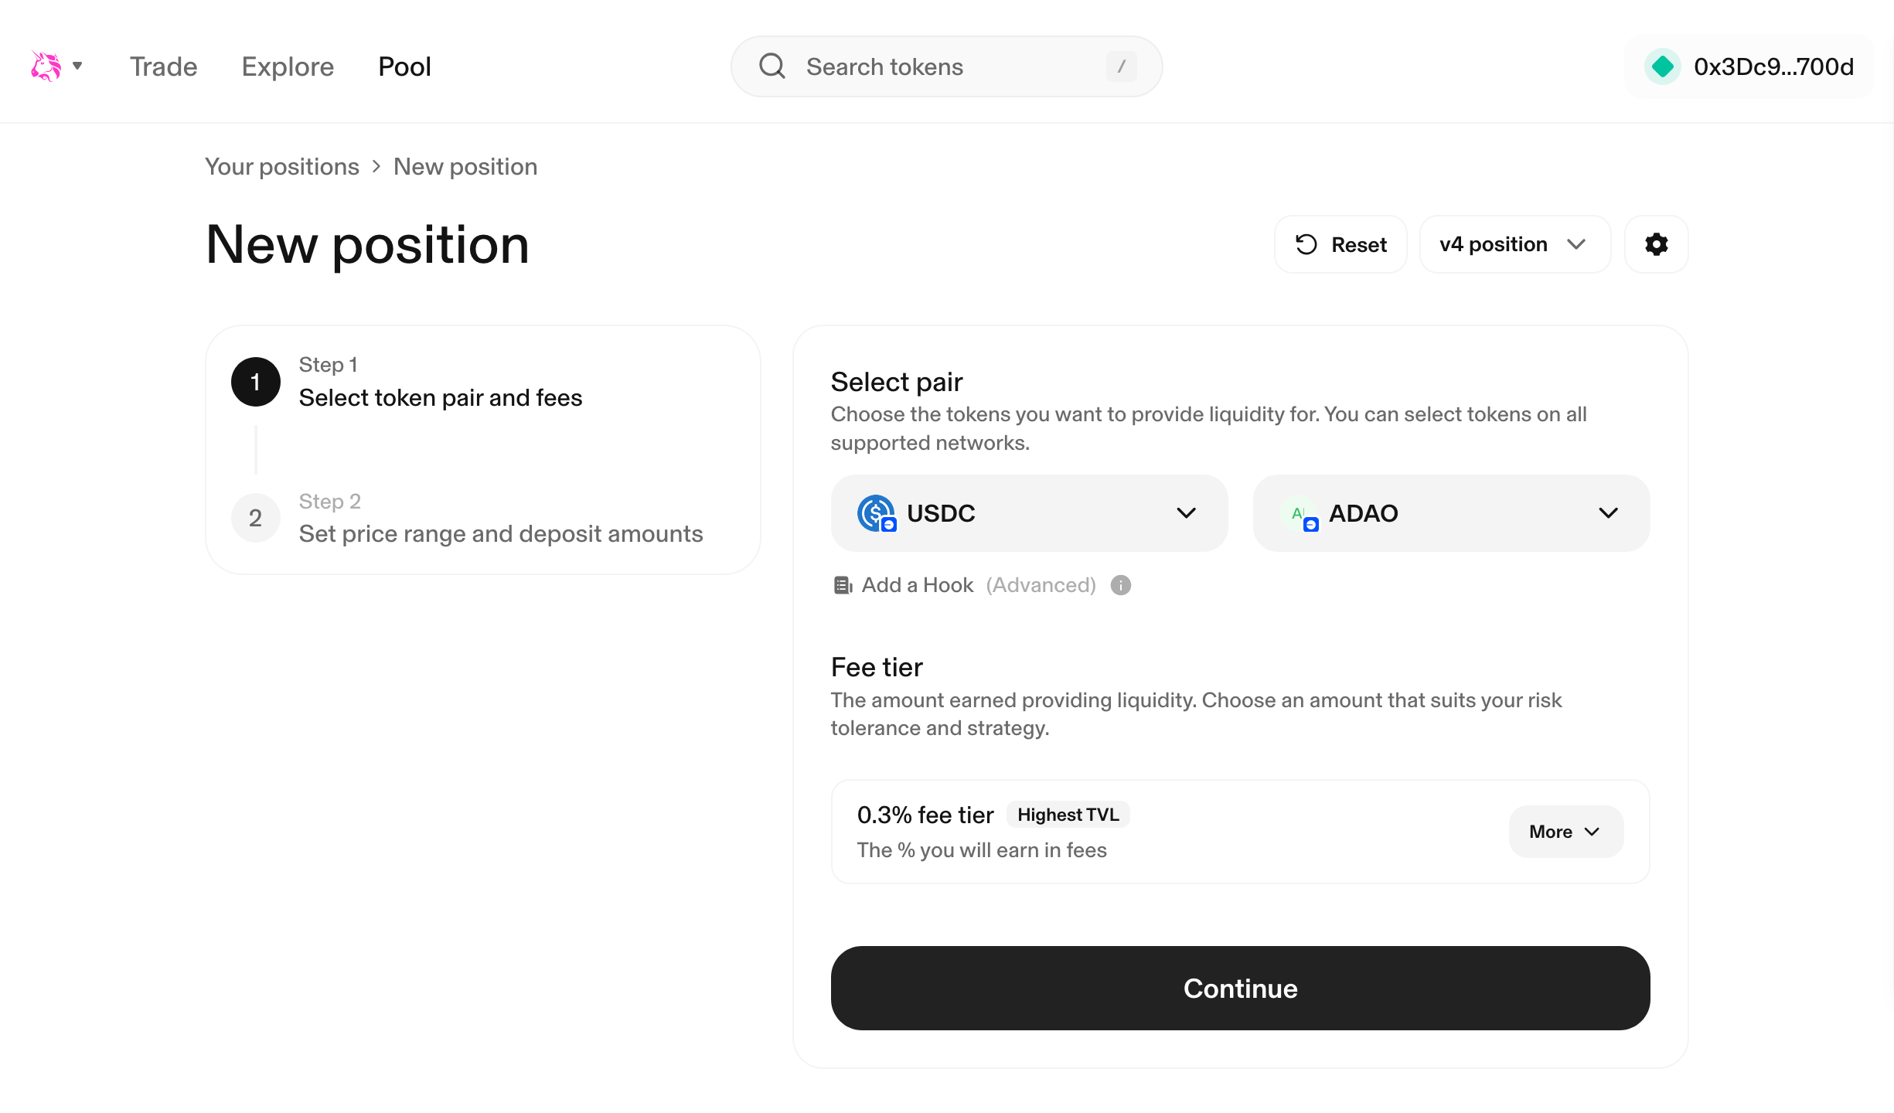Click the green wallet avatar icon
The image size is (1894, 1113).
tap(1662, 66)
